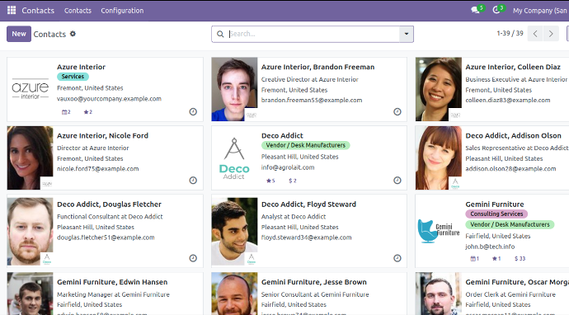Open Deco Addict, Douglas Fletcher contact
The image size is (569, 315).
pyautogui.click(x=109, y=205)
